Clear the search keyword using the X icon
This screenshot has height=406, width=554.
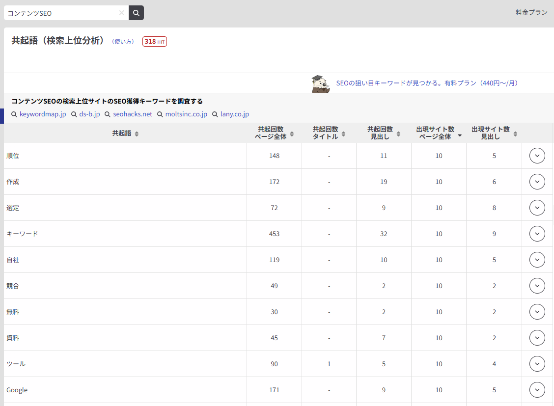coord(121,13)
